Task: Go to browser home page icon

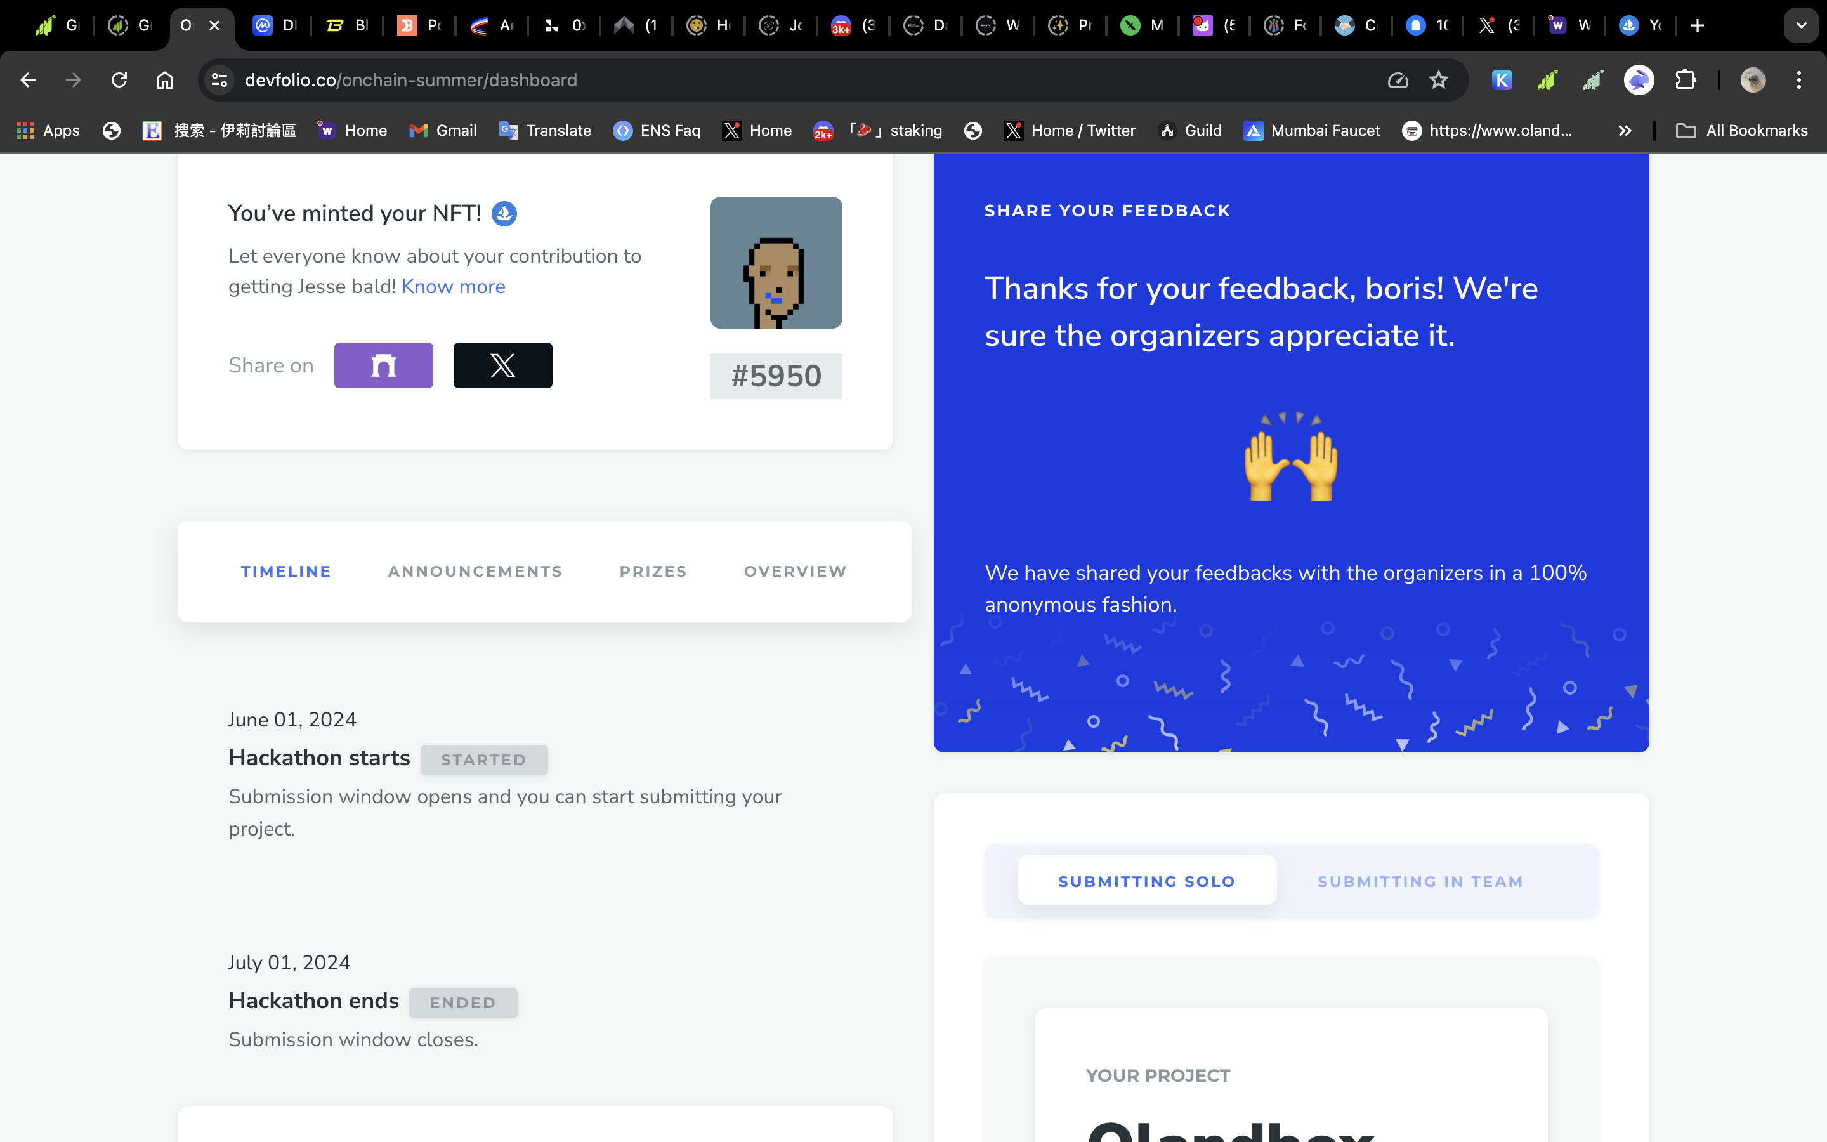Action: click(x=164, y=80)
